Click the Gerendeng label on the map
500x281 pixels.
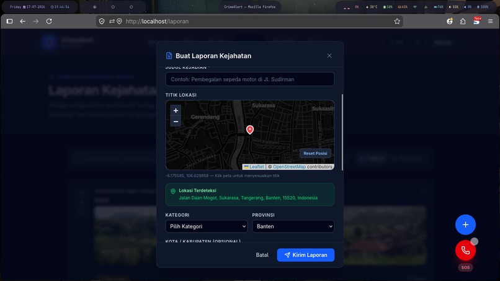click(x=205, y=117)
